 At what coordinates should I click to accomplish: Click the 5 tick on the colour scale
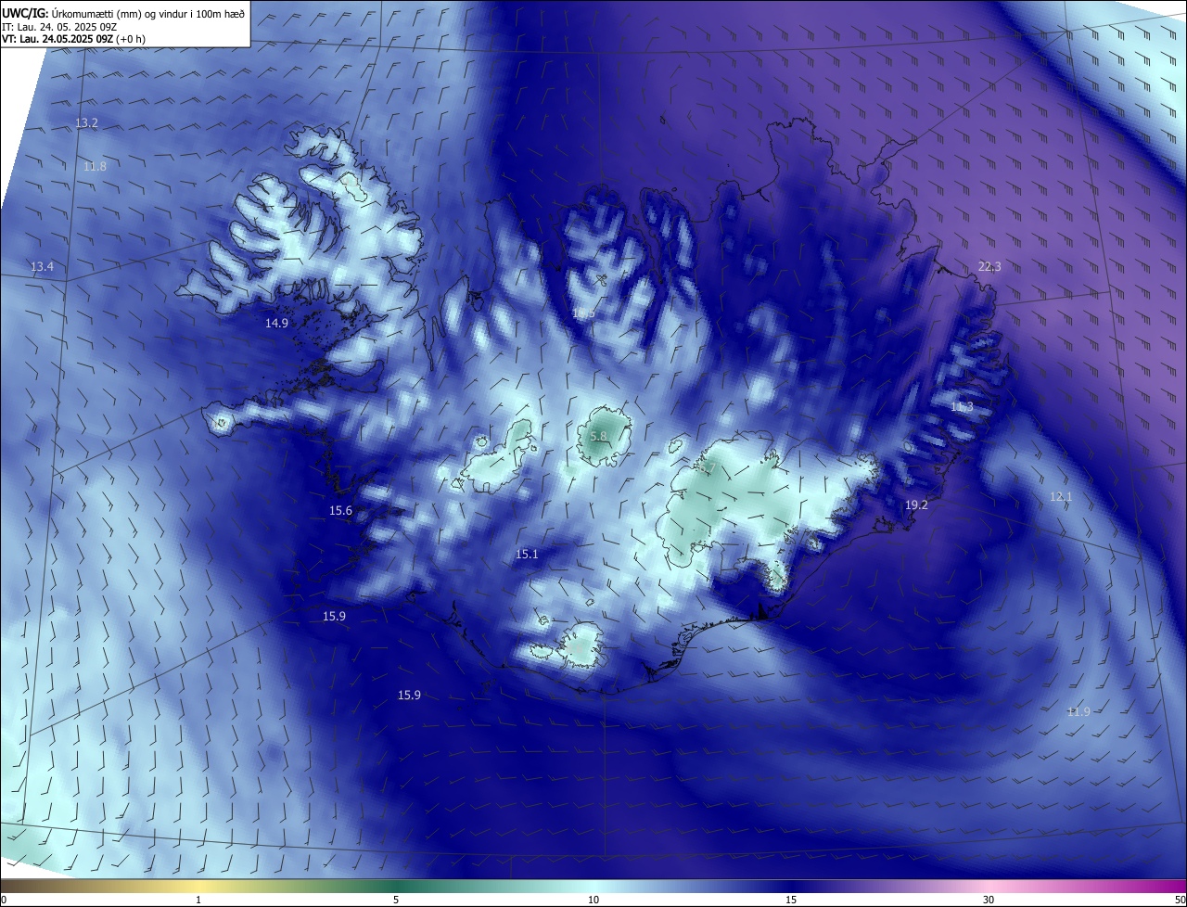tap(396, 900)
